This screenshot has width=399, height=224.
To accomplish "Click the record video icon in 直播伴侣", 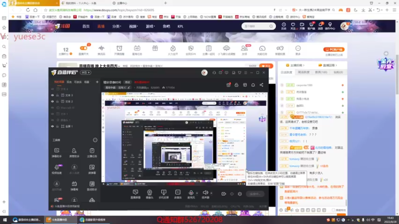I will 223,194.
